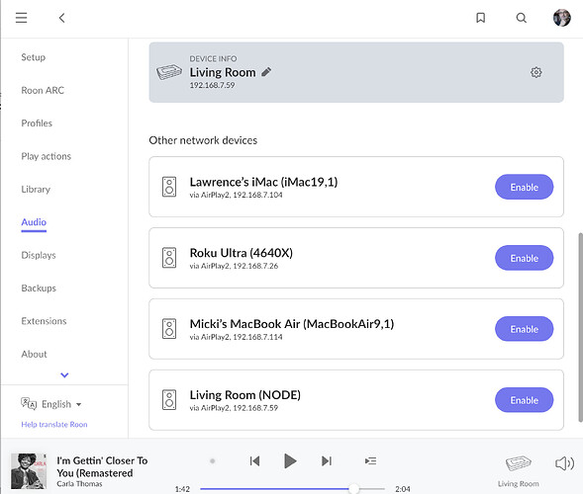The width and height of the screenshot is (583, 494).
Task: Click speaker icon for Lawrence's iMac
Action: click(169, 187)
